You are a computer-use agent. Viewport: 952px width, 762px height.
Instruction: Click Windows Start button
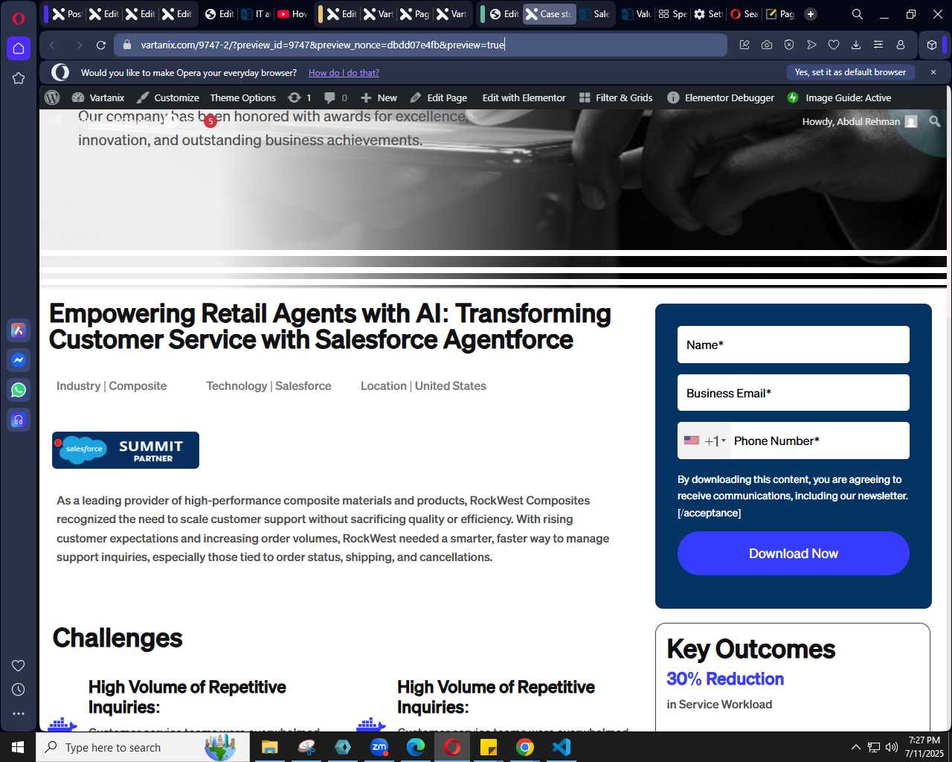[x=18, y=747]
